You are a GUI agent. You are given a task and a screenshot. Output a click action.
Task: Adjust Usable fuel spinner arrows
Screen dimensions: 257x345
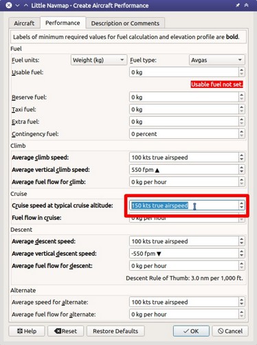click(x=241, y=72)
